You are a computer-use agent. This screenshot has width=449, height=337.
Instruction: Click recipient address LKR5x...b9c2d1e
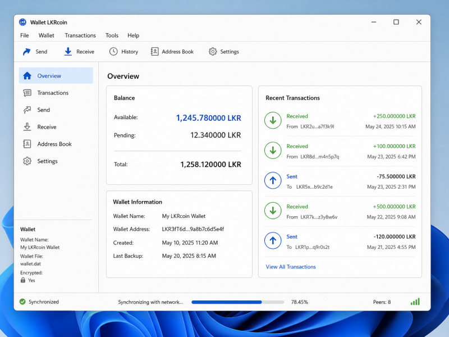tap(314, 187)
